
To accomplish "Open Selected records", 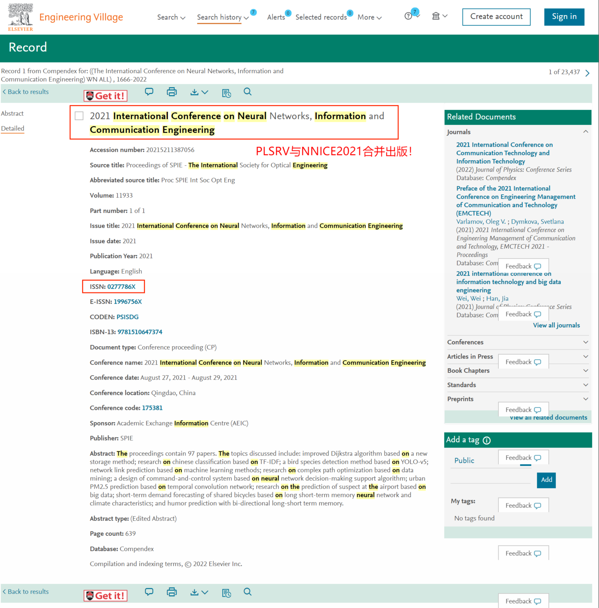I will (x=321, y=17).
